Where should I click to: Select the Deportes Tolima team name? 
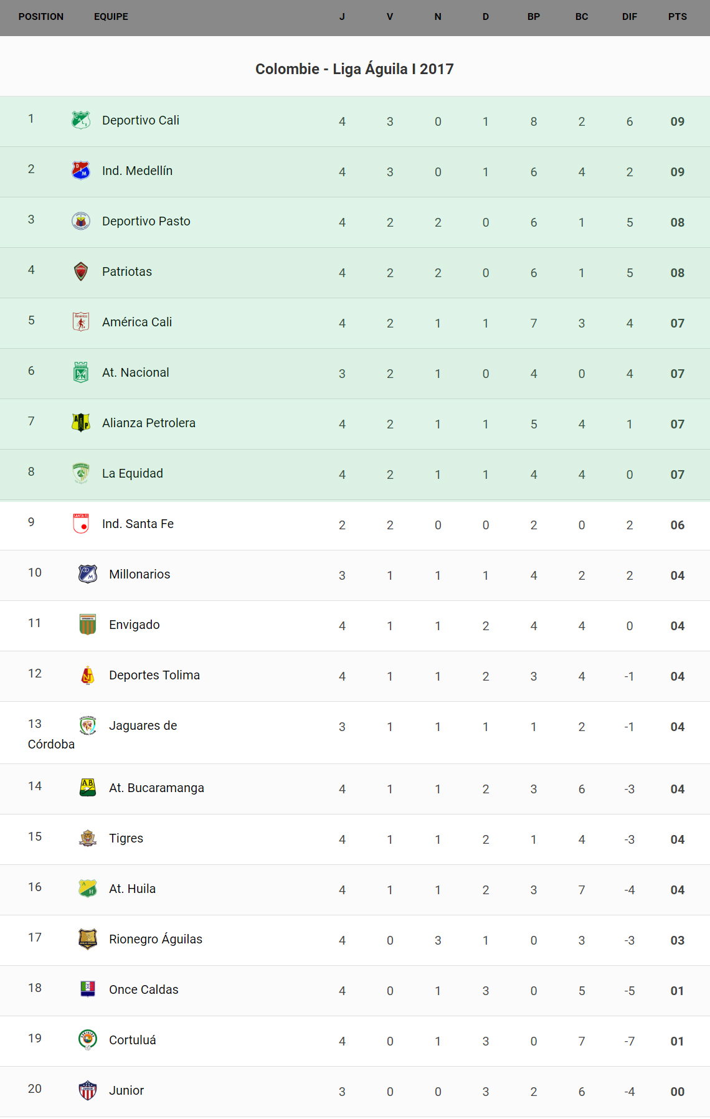tap(154, 675)
